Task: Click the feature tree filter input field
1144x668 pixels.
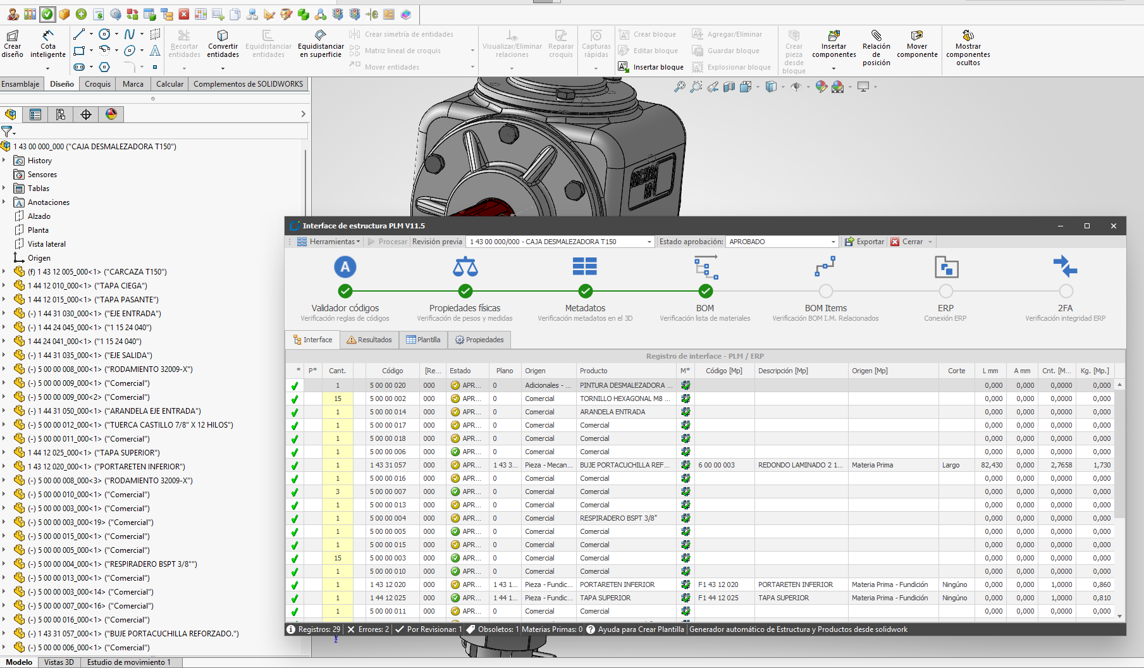Action: 161,132
